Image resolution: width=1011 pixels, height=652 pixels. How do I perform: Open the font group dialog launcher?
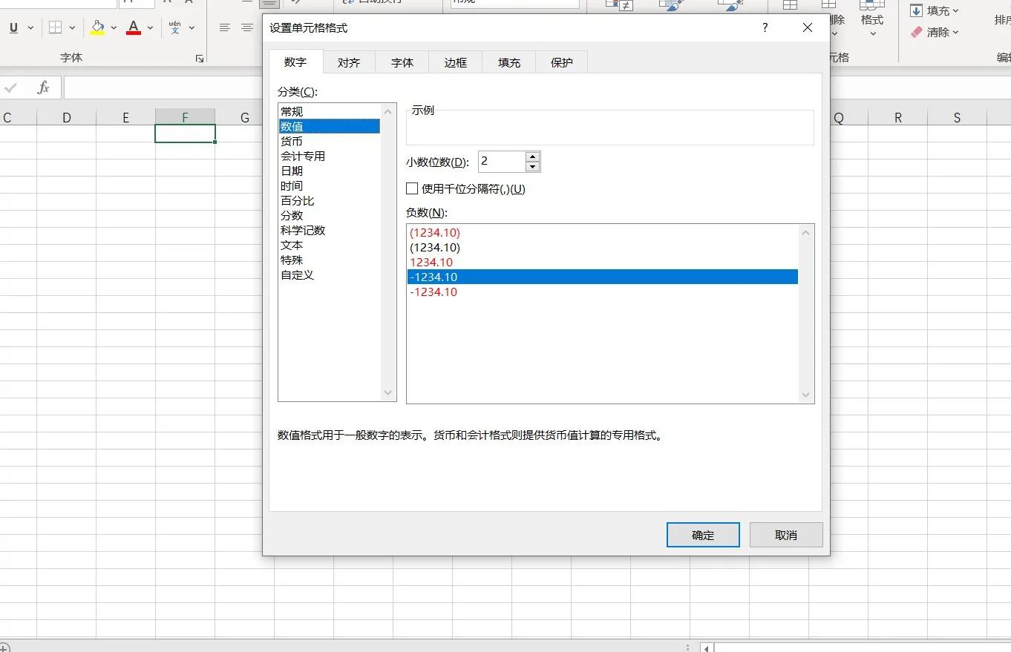199,58
